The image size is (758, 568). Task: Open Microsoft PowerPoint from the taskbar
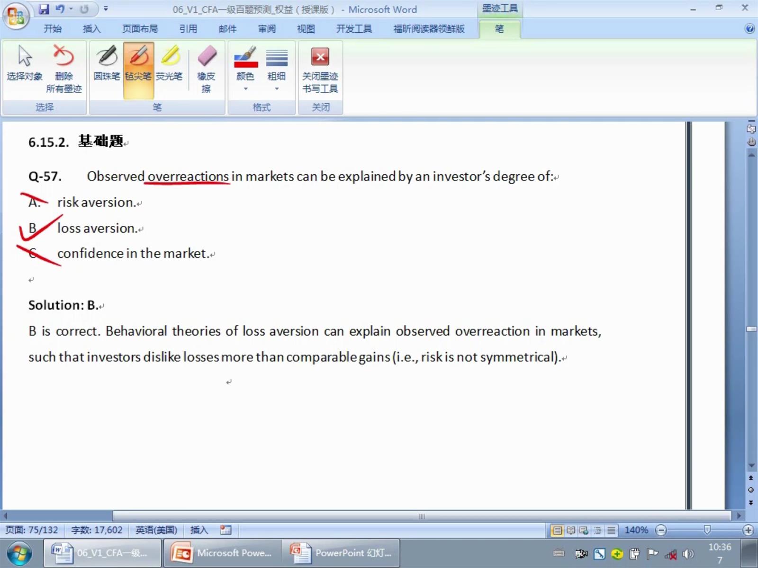click(223, 553)
